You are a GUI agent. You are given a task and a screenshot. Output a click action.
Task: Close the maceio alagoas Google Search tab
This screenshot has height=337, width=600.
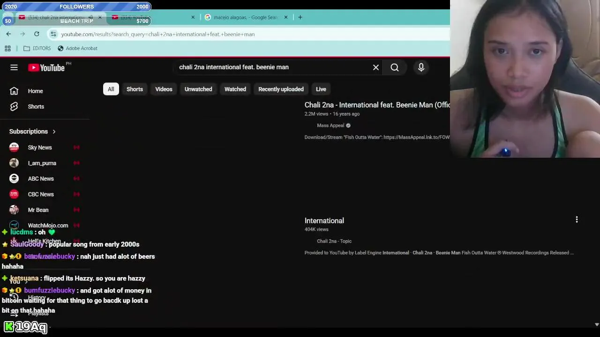tap(285, 17)
